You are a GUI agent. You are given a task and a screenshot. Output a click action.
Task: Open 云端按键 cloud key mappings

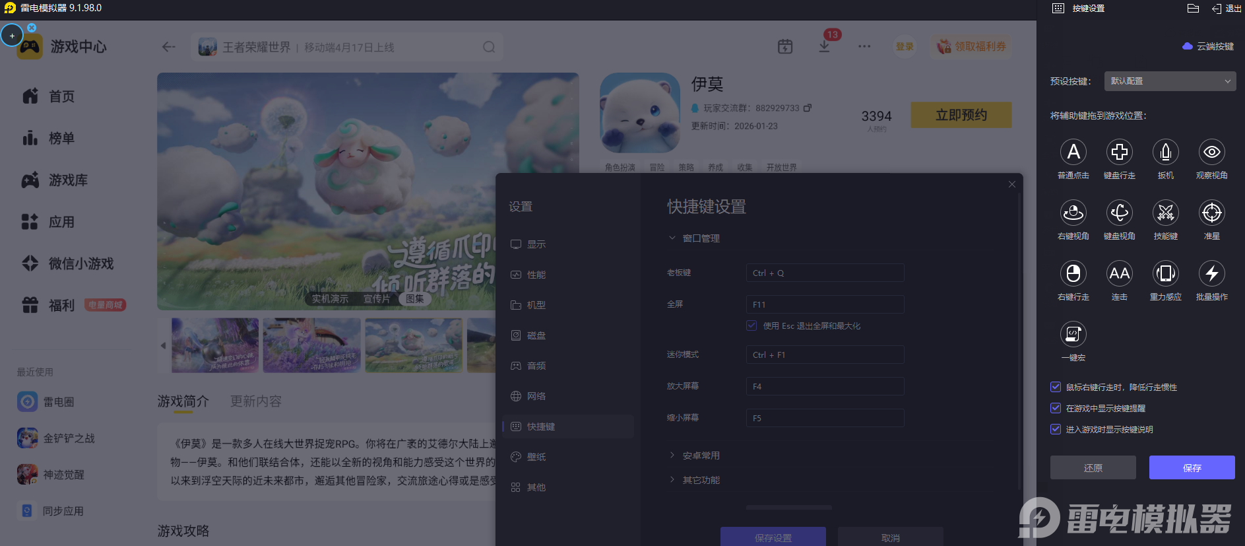pos(1208,46)
